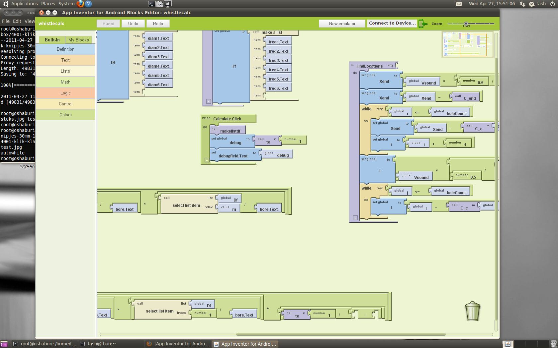Open the mail indicator icon
Viewport: 558px width, 348px height.
coord(459,4)
